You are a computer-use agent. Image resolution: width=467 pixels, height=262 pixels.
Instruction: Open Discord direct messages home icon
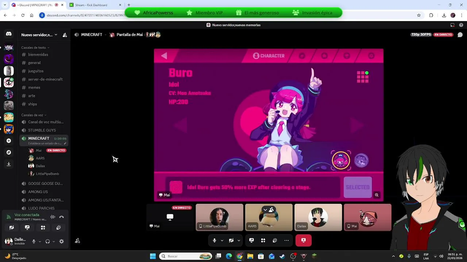(9, 34)
